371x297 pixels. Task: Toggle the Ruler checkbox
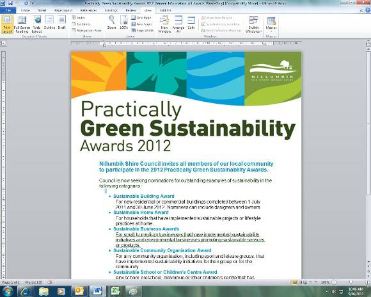(x=74, y=17)
